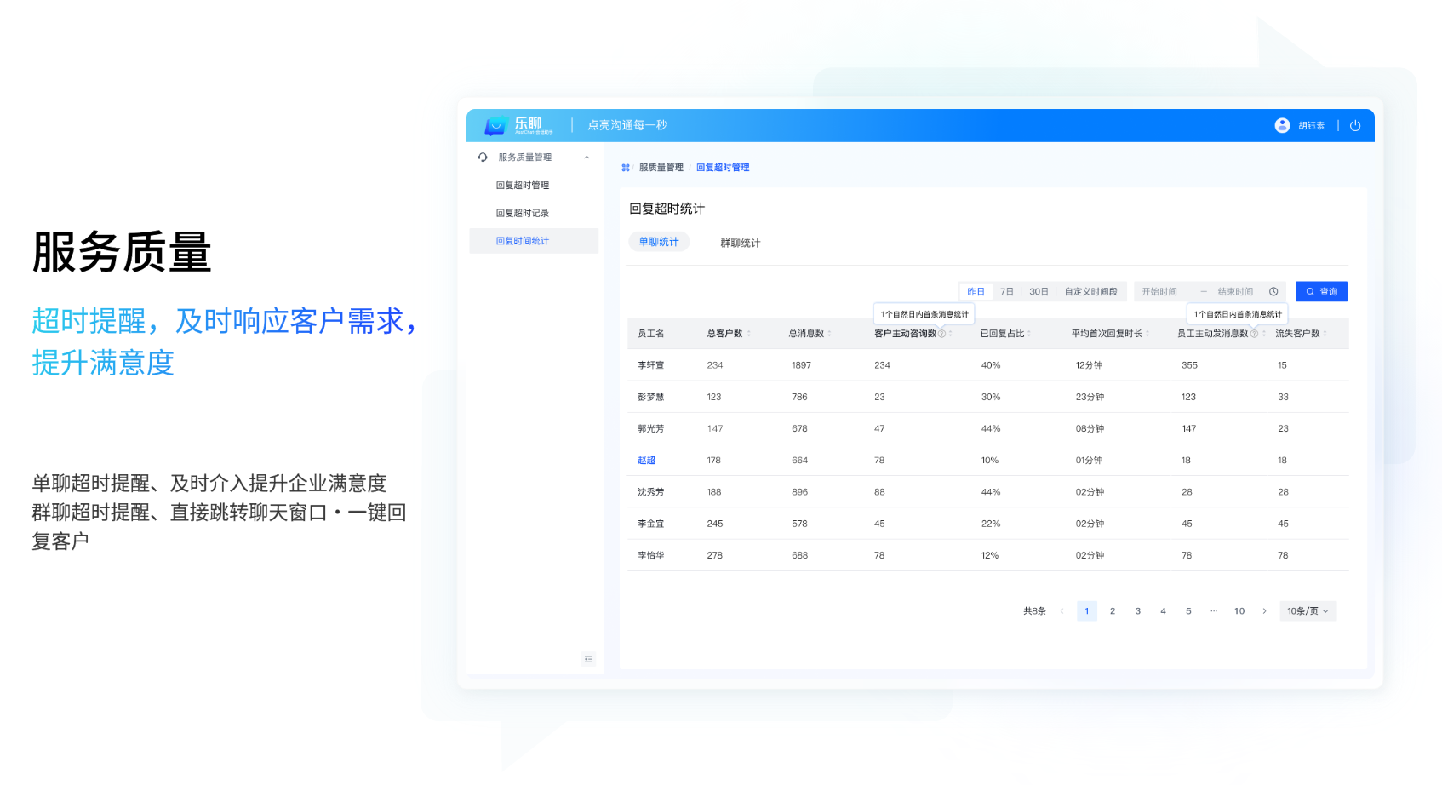Screen dimensions: 1442x785
Task: Click the 共8条 total count text
Action: (1034, 611)
